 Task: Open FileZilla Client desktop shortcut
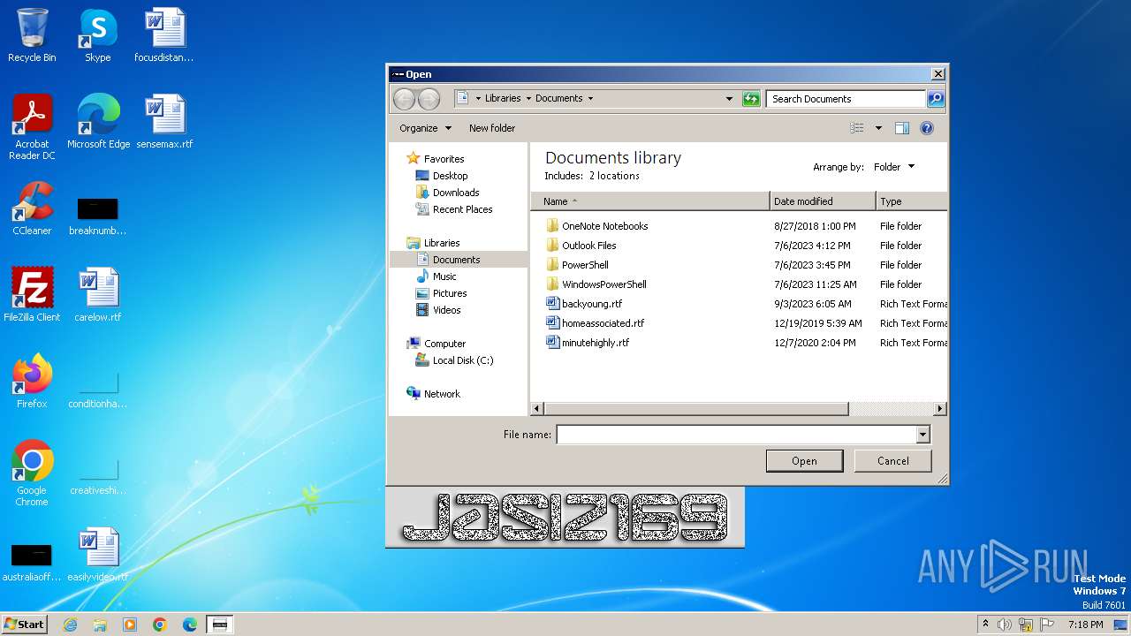click(32, 295)
